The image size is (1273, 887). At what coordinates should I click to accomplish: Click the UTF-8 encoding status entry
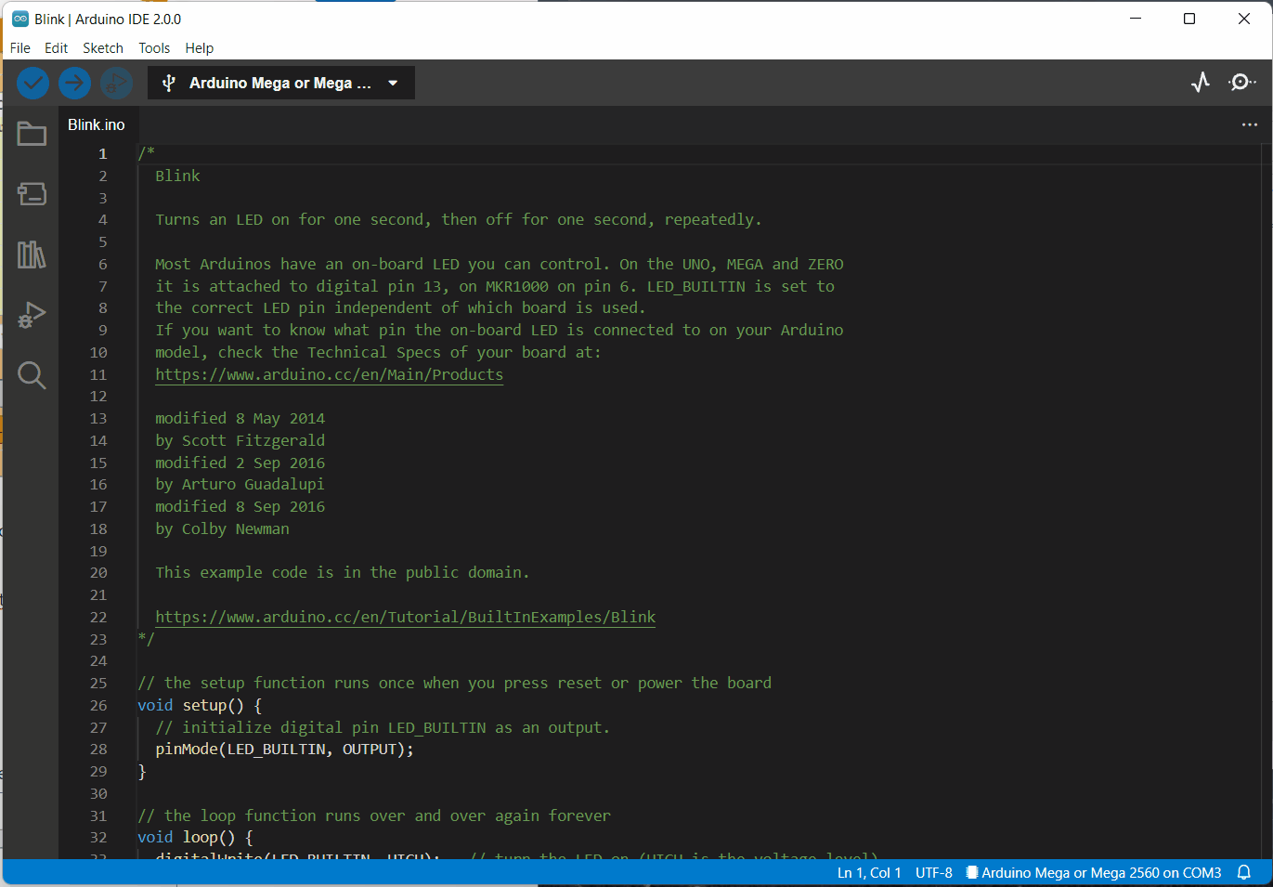[934, 873]
